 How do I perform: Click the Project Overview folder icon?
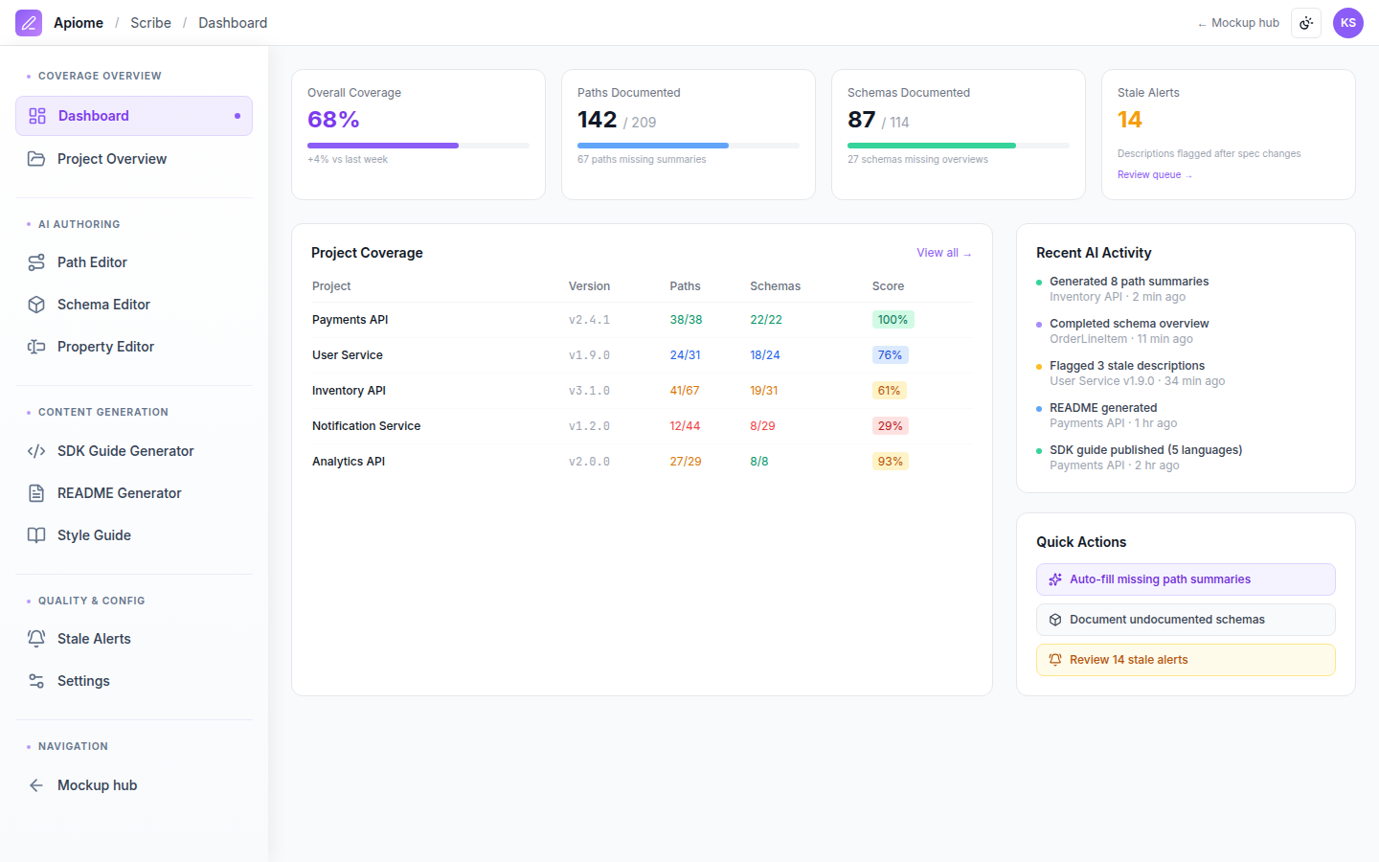point(36,159)
